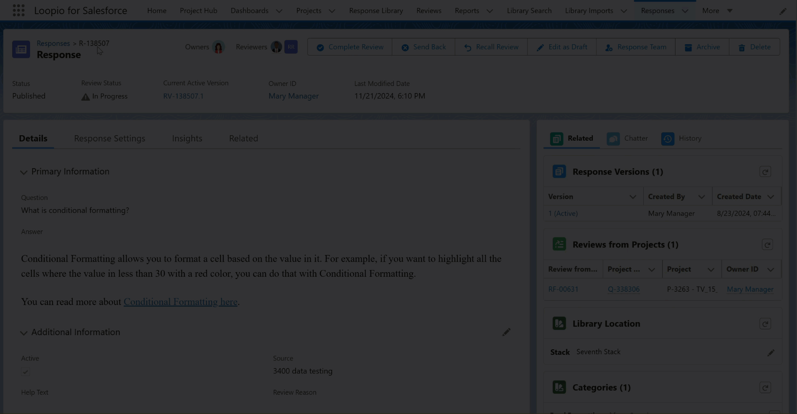797x414 pixels.
Task: Click the Response Versions section icon
Action: pos(559,172)
